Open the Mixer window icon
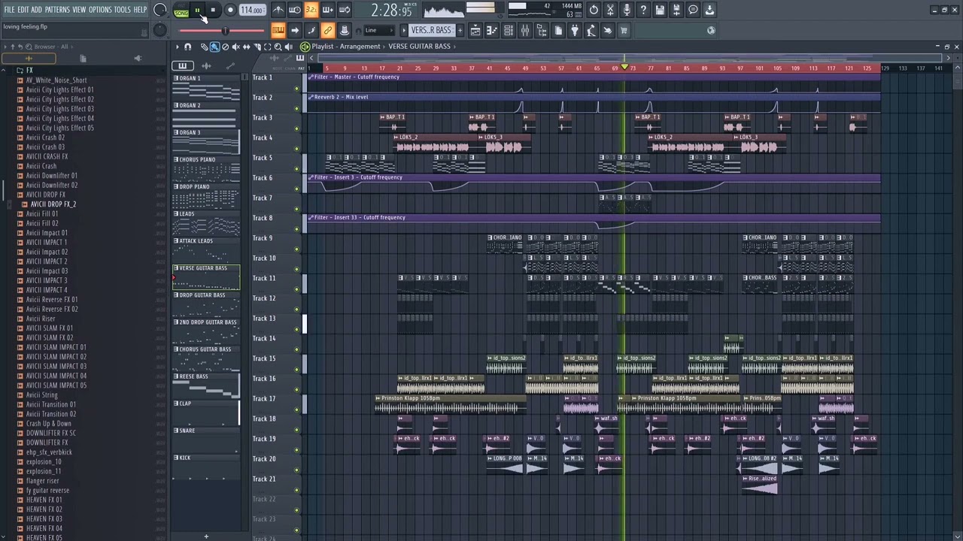The height and width of the screenshot is (541, 963). 524,30
